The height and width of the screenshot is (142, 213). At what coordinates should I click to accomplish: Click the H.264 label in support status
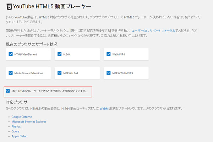pos(67,54)
